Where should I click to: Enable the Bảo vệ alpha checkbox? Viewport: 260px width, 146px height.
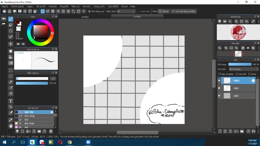tap(220, 74)
